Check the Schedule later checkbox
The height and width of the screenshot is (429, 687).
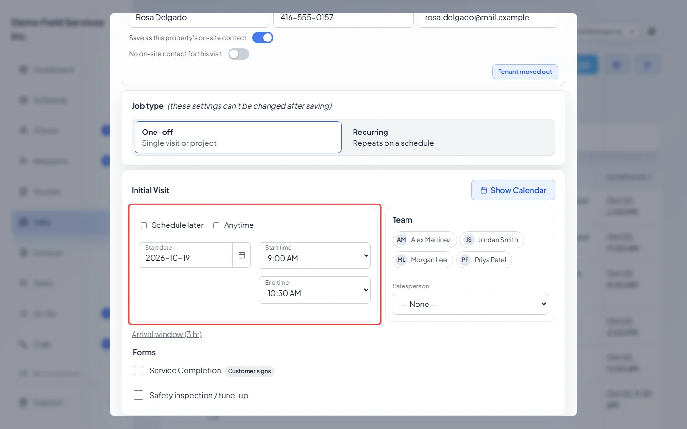(x=144, y=225)
